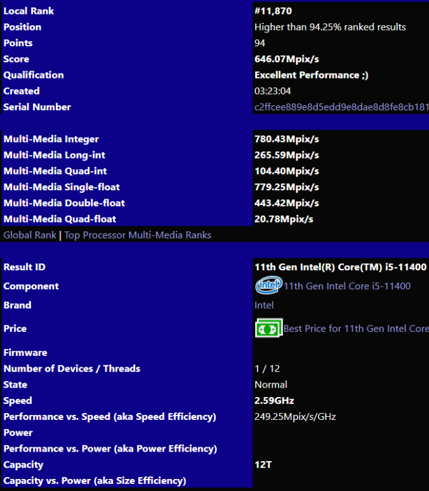The height and width of the screenshot is (491, 429).
Task: Click the 'Capacity' row label
Action: pos(23,465)
